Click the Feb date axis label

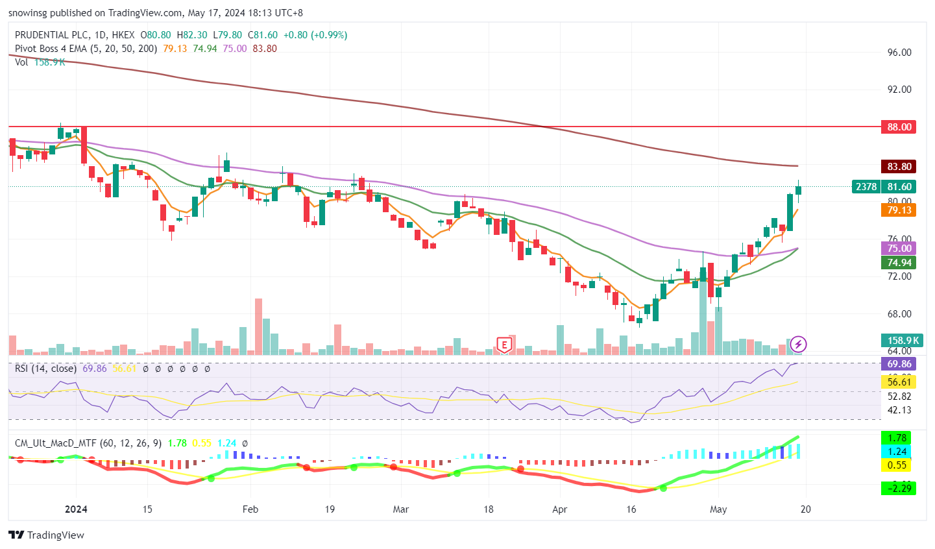click(250, 509)
